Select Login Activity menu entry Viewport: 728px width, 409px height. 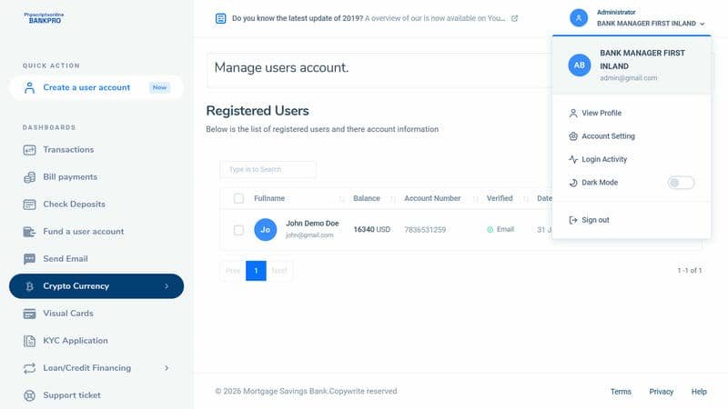coord(603,160)
